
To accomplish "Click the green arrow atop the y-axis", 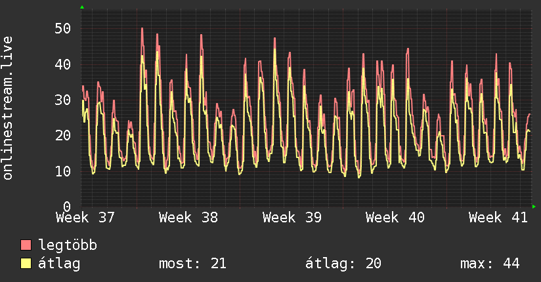I will click(82, 7).
